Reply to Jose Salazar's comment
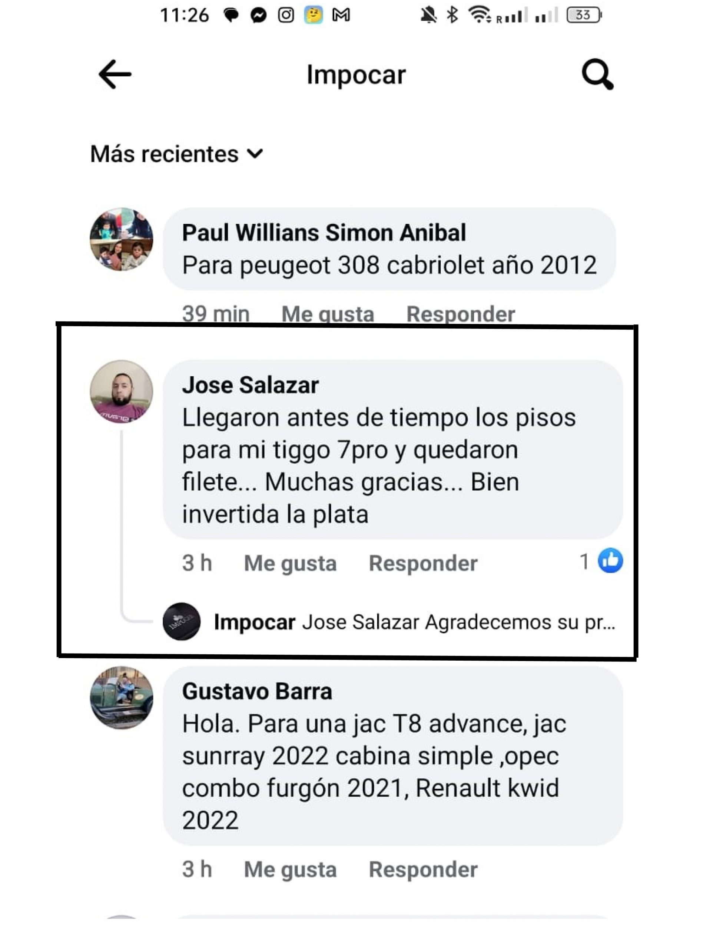713x948 pixels. (424, 563)
